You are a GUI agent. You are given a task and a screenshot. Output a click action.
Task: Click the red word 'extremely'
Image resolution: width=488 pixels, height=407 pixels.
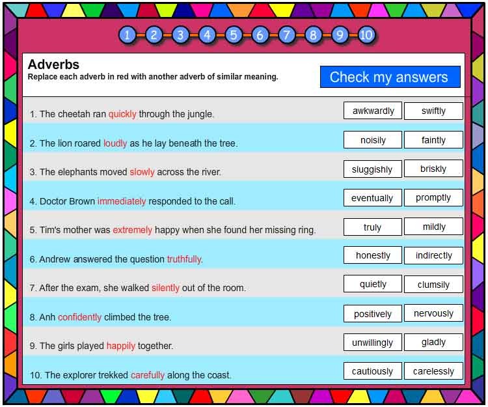point(132,230)
